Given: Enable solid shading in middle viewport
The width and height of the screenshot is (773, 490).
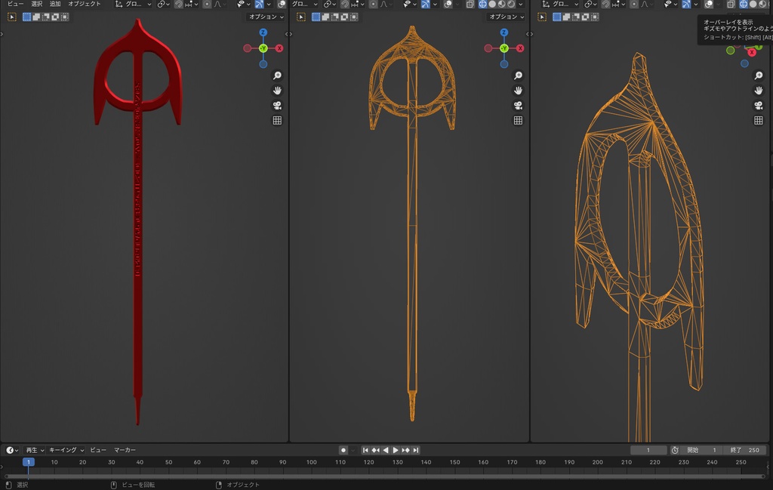Looking at the screenshot, I should (x=492, y=4).
